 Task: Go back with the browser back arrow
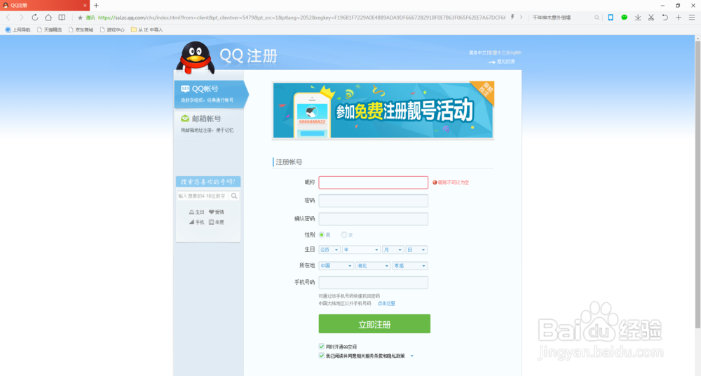coord(8,18)
